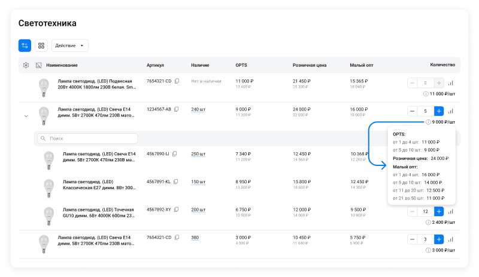Copy article number 4567892-XY

tap(177, 210)
